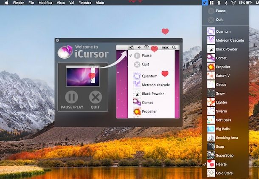Screen dimensions: 259x179
Task: Click the Big Balls label
Action: click(222, 129)
